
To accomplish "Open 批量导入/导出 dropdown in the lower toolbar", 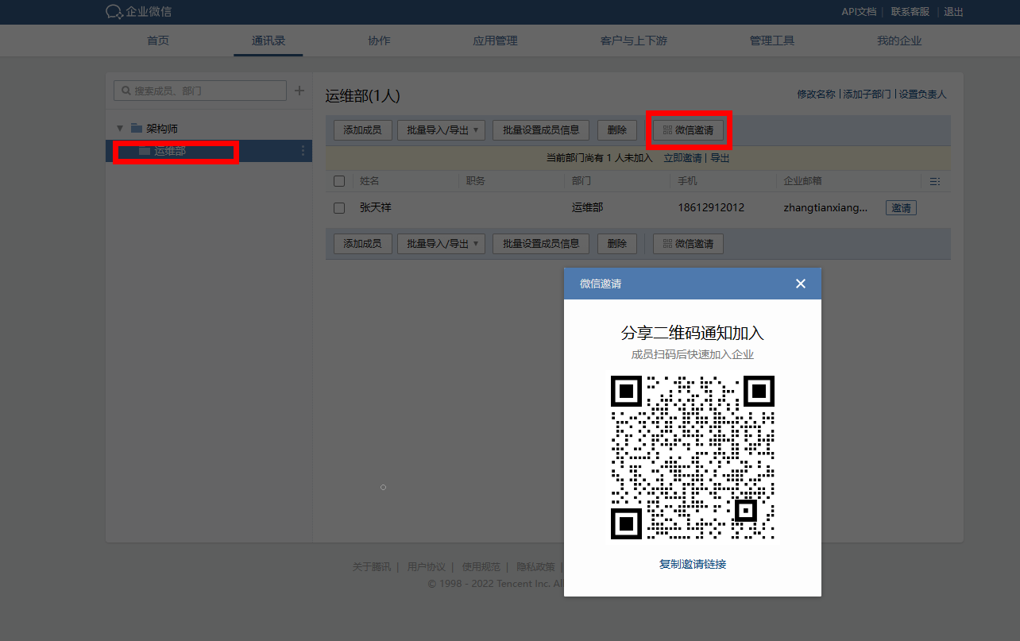I will click(441, 244).
